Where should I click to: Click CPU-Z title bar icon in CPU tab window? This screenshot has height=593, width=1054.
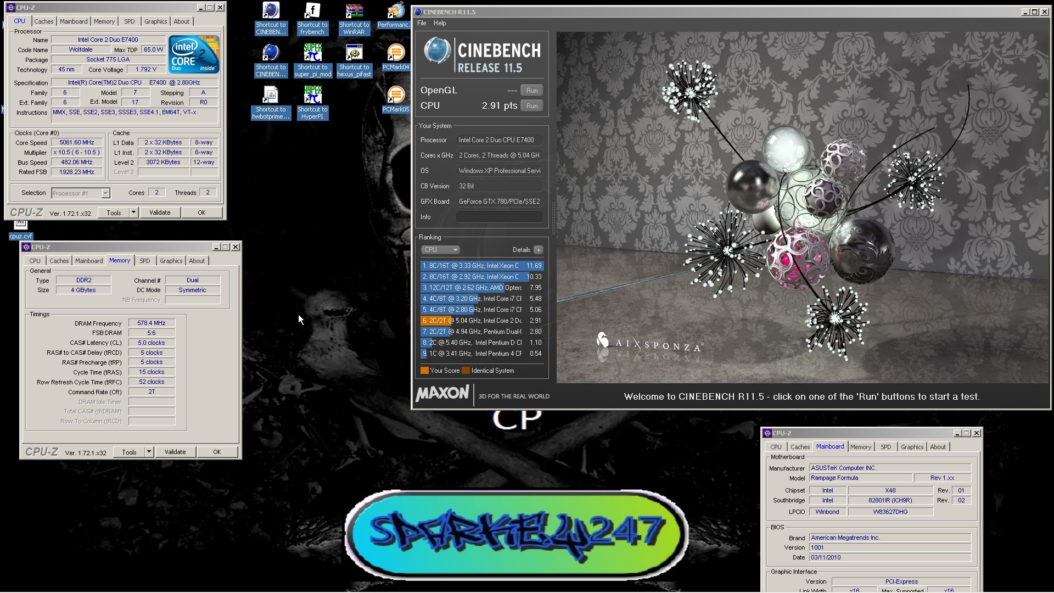(x=11, y=8)
